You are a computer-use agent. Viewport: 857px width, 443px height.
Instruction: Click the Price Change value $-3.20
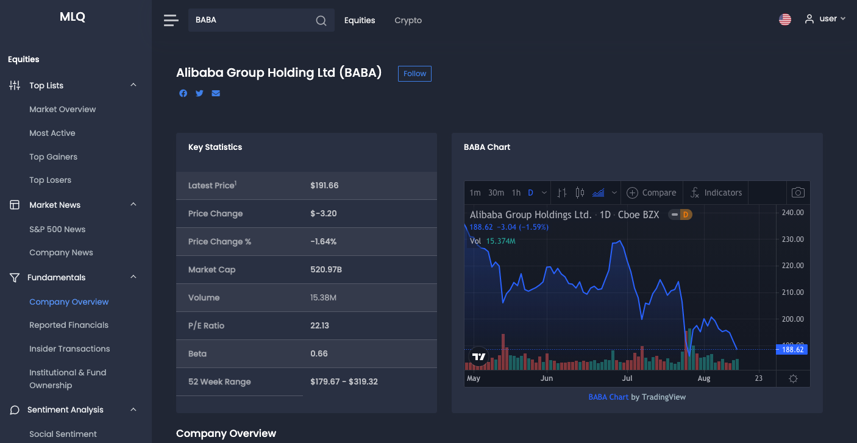pos(324,213)
